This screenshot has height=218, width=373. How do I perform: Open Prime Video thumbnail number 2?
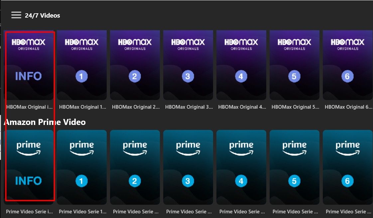click(135, 167)
